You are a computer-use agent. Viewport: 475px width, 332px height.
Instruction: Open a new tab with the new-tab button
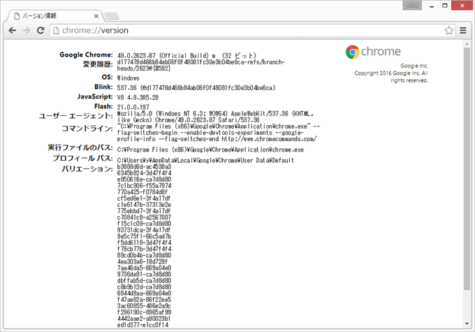pyautogui.click(x=112, y=16)
